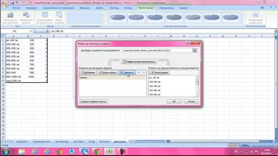Click Редактиране button under legend entries
Screen dimensions: 278x156
108,72
